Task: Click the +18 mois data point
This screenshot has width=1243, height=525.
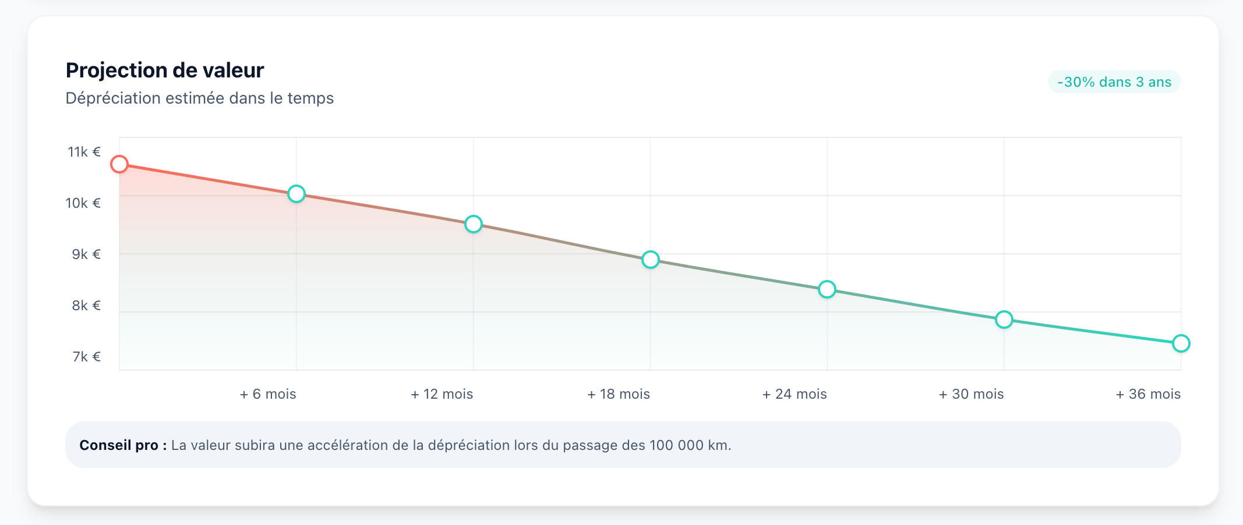Action: pos(651,260)
